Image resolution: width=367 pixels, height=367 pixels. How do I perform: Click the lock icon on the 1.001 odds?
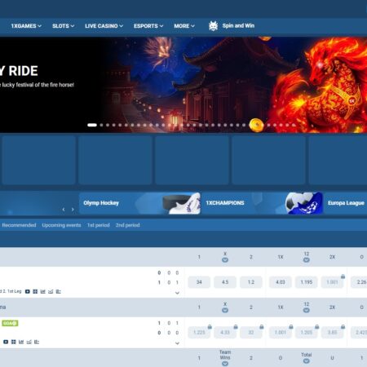click(343, 276)
